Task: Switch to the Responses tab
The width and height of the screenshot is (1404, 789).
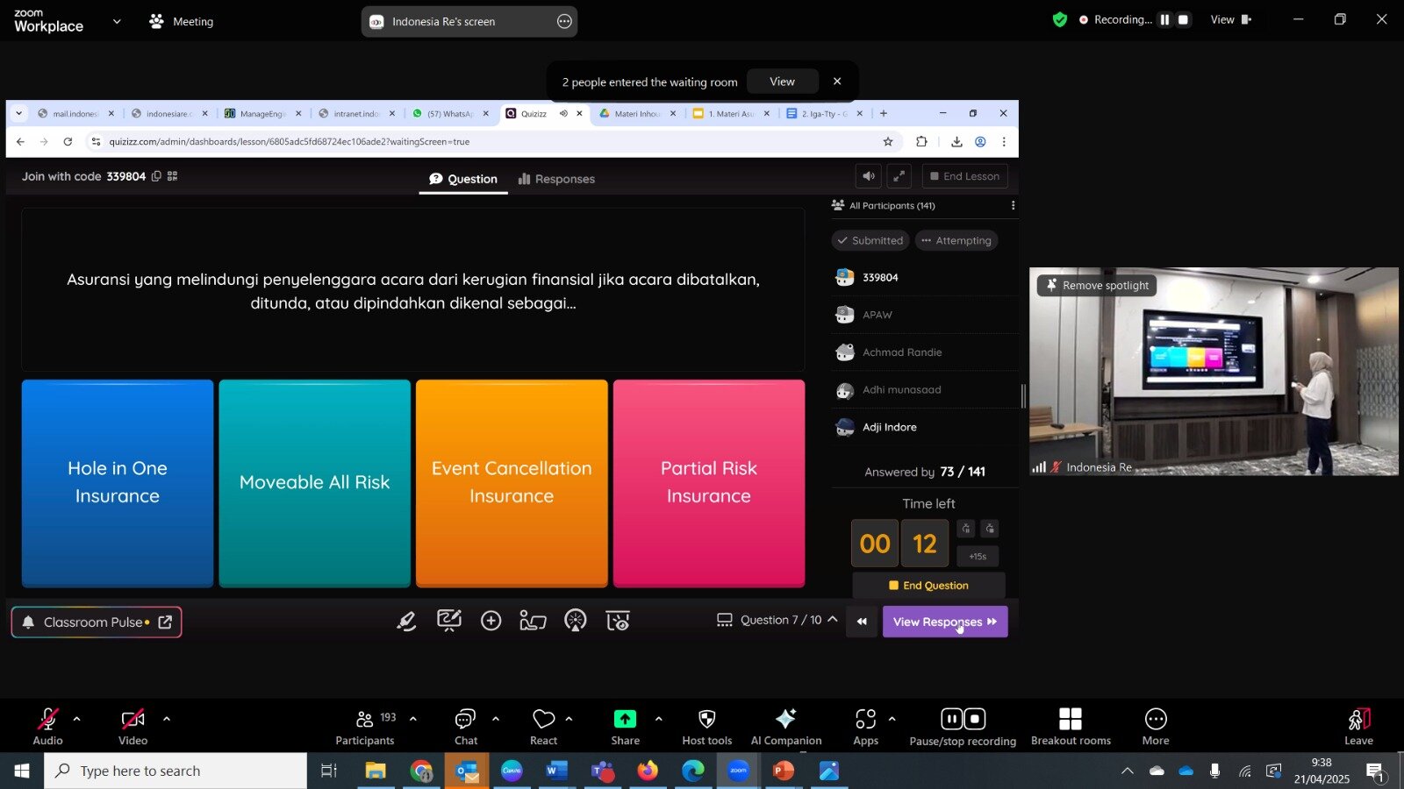Action: point(556,179)
